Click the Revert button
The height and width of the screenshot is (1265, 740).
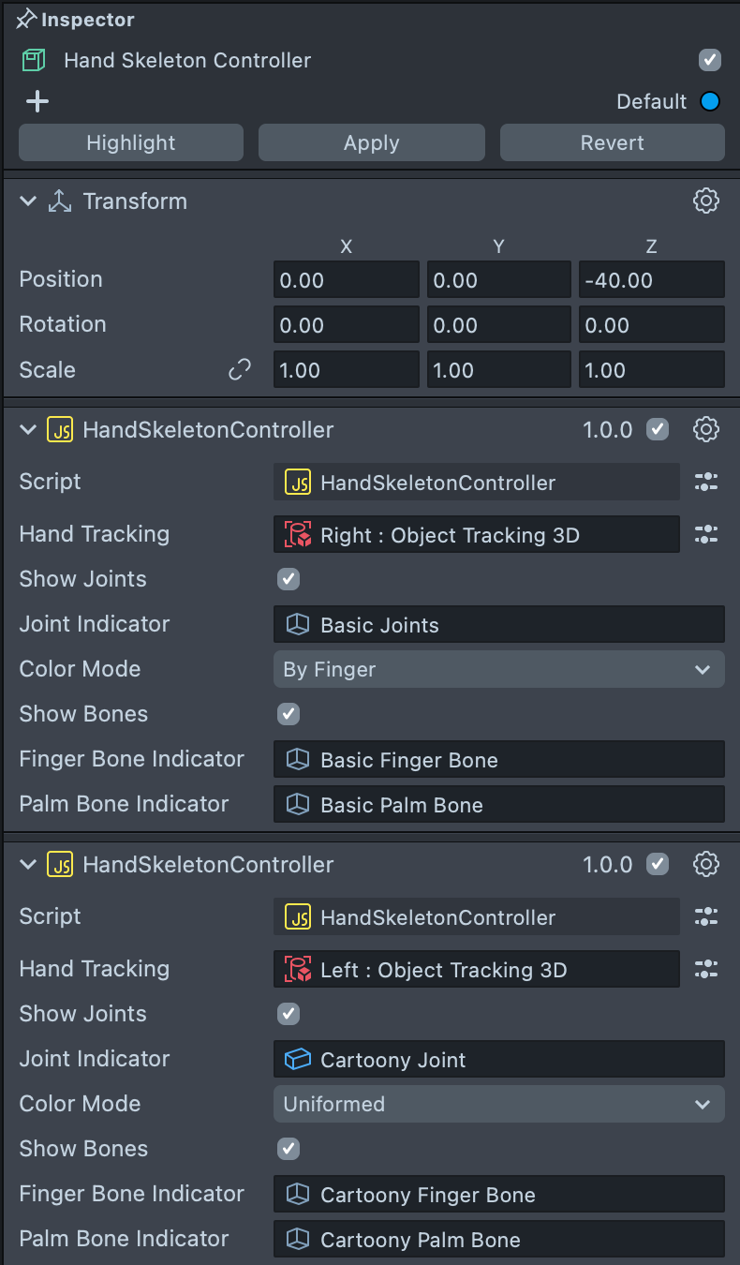[612, 143]
